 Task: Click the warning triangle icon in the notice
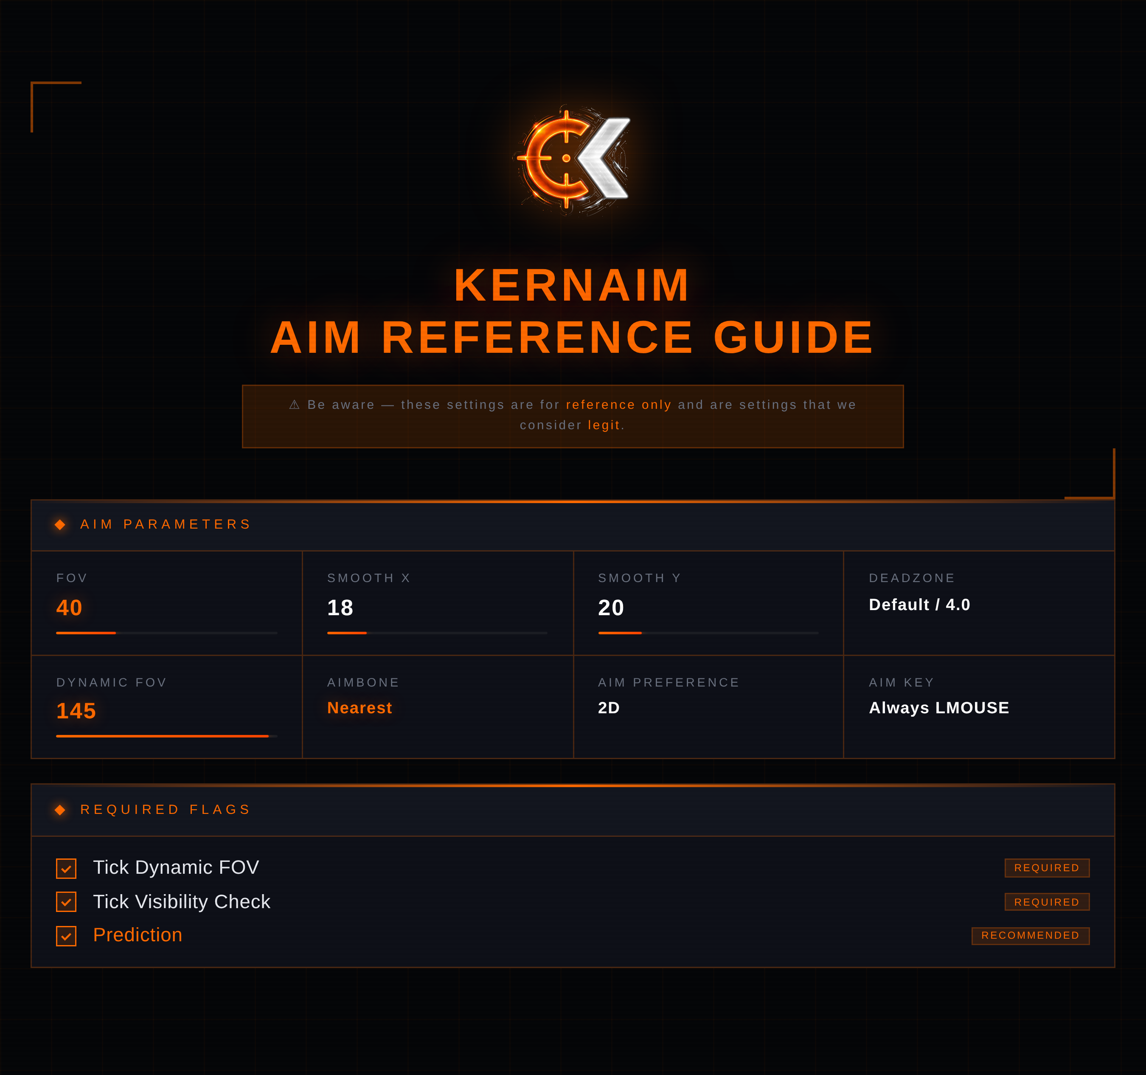(x=295, y=405)
